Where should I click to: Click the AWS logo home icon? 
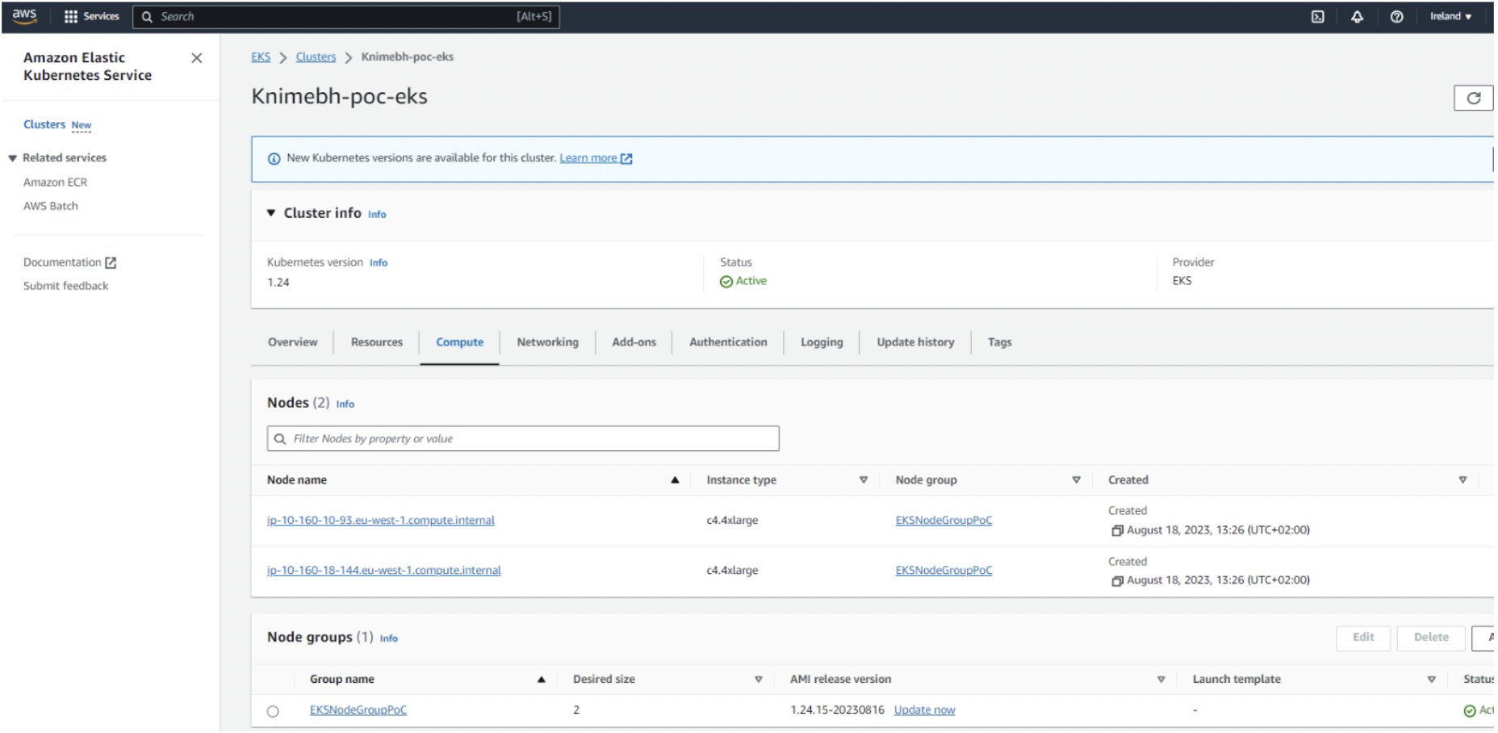click(25, 16)
